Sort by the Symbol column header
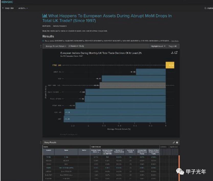The width and height of the screenshot is (213, 181). coord(49,152)
